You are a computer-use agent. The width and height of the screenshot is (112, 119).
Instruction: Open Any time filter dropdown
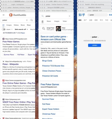33,29
